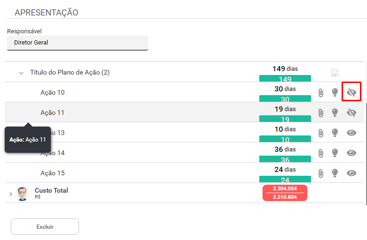Show the hidden Ação 10 row
This screenshot has width=367, height=240.
pos(351,93)
